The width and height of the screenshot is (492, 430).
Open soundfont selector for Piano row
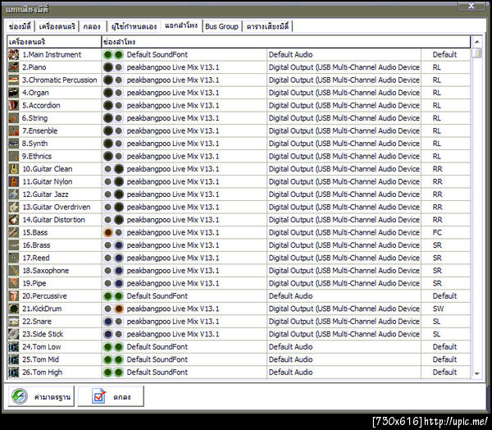(x=173, y=67)
